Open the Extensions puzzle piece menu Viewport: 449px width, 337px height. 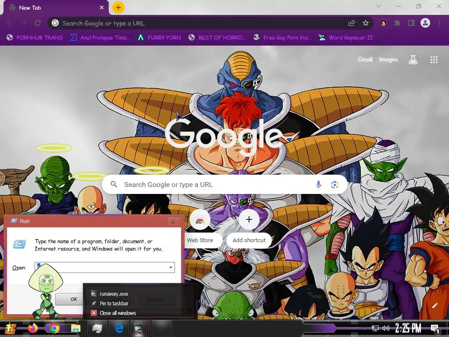coord(397,23)
